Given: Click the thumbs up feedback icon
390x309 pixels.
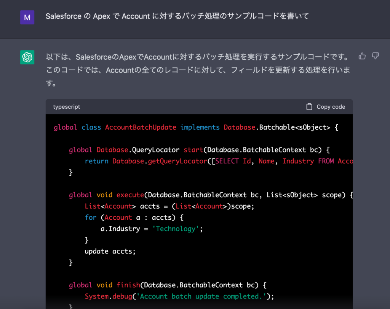Looking at the screenshot, I should [x=362, y=56].
